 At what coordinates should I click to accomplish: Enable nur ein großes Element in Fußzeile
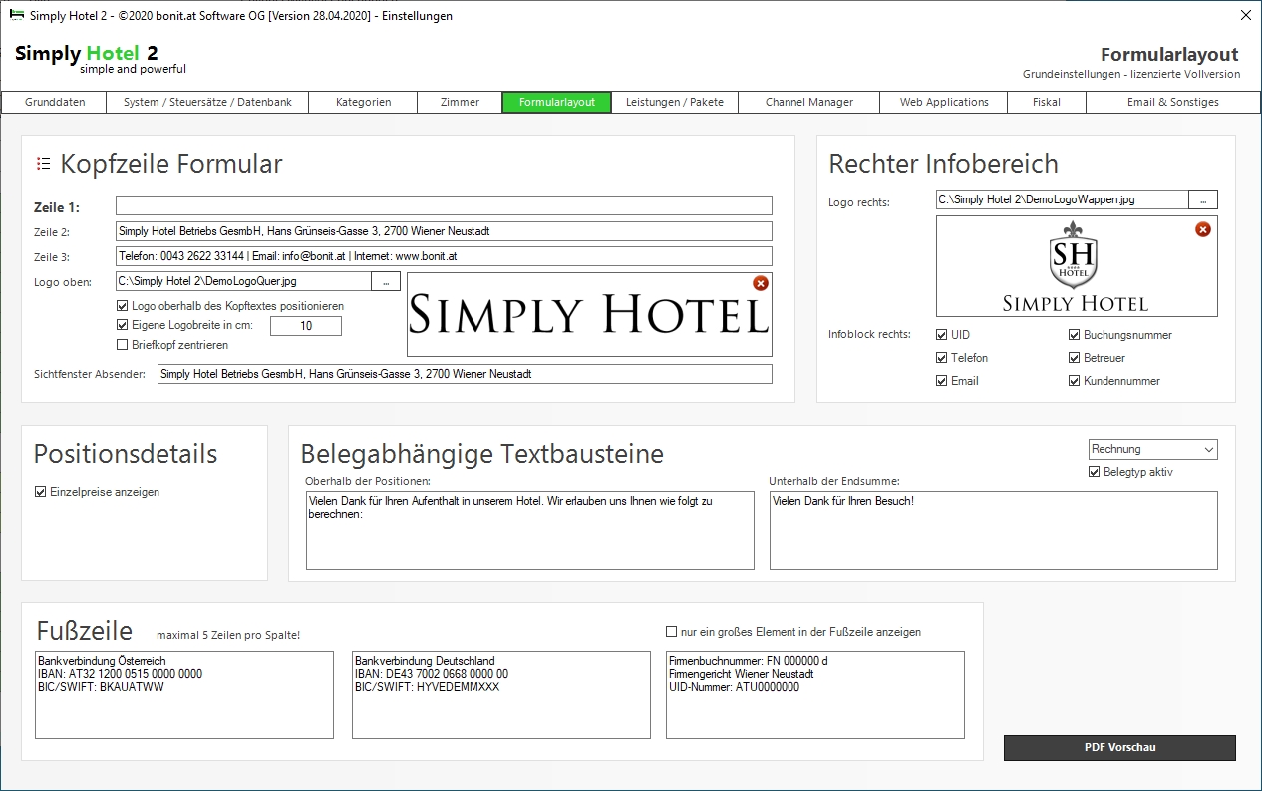[x=671, y=632]
